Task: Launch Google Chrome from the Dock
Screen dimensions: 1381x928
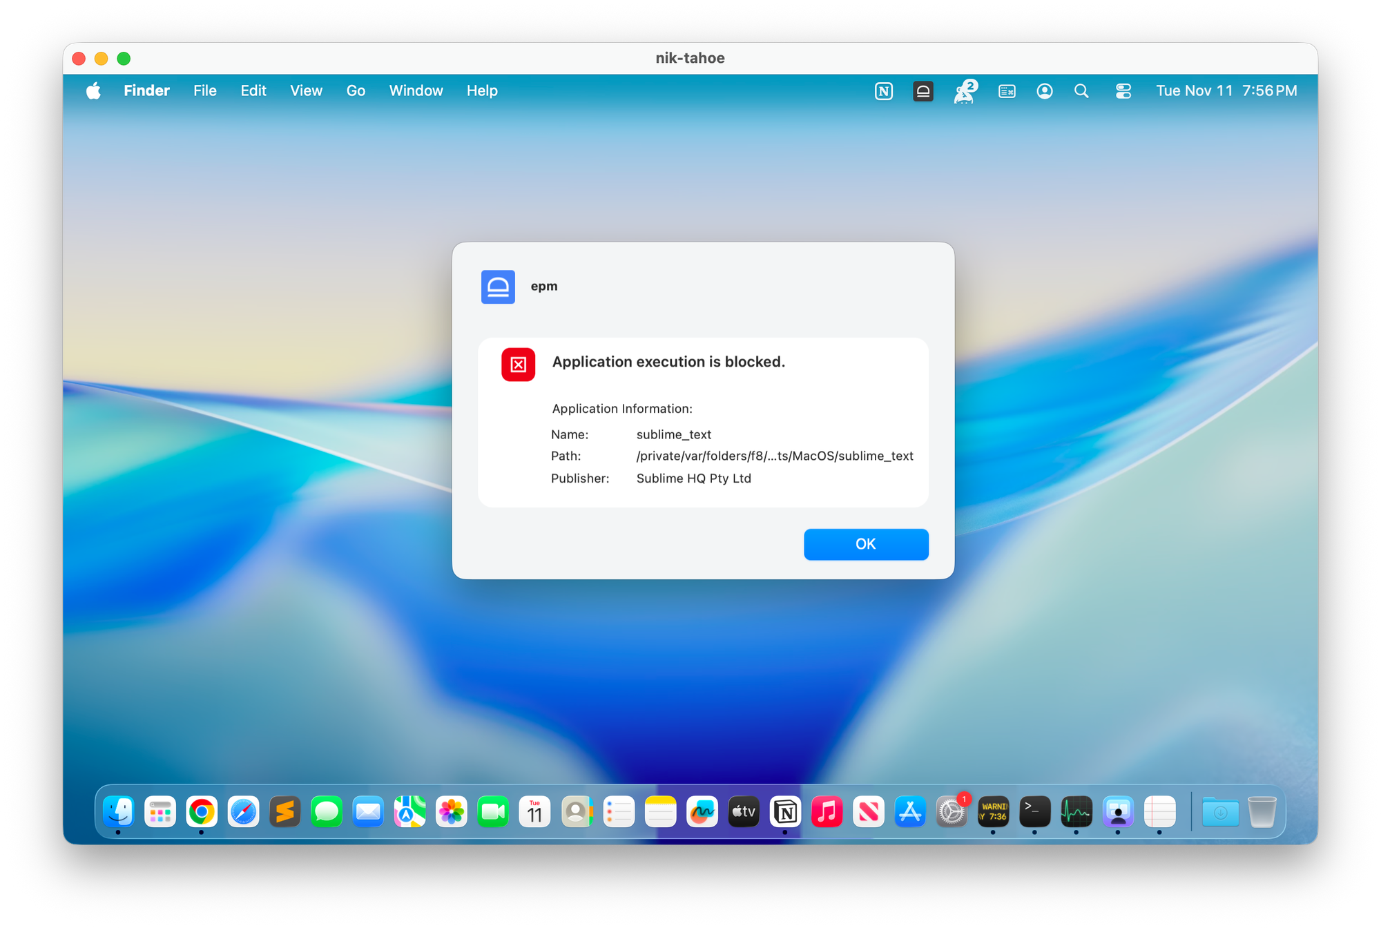Action: point(202,812)
